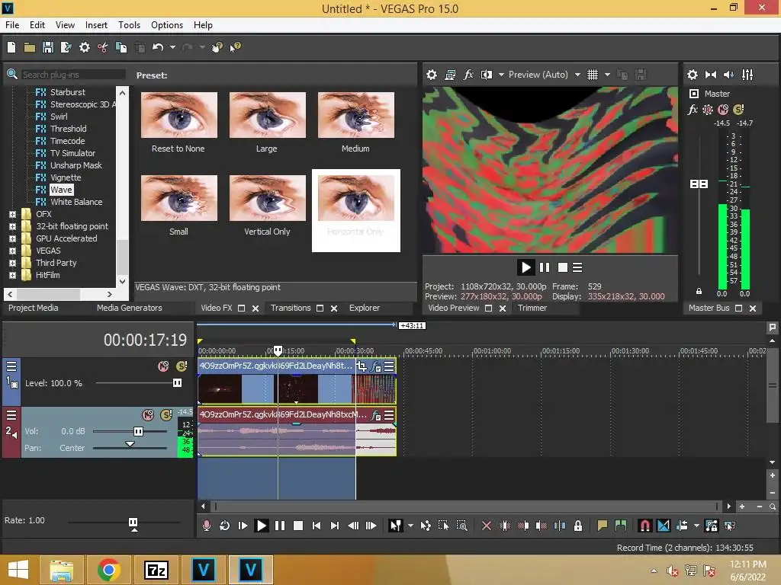Toggle automatic crossfades in timeline toolbar
This screenshot has height=585, width=781.
coord(664,526)
